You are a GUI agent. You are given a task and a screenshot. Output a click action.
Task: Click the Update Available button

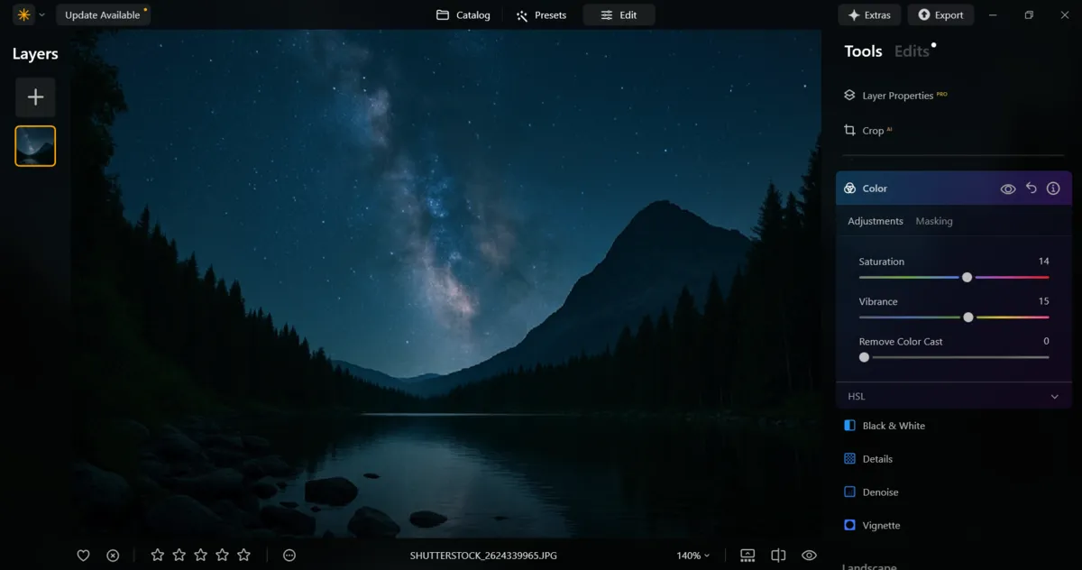[x=103, y=14]
